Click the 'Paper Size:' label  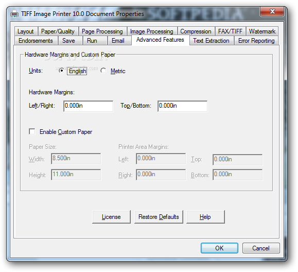43,147
